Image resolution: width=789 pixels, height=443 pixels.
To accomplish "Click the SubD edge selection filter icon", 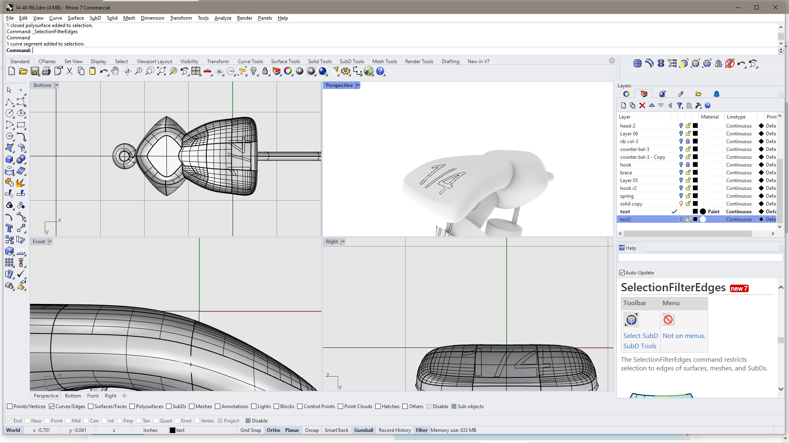I will coord(695,64).
